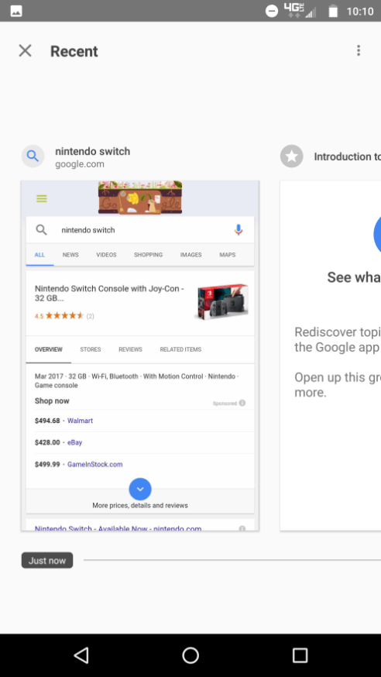This screenshot has width=381, height=677.
Task: Open the RELATED ITEMS product tab
Action: 180,349
